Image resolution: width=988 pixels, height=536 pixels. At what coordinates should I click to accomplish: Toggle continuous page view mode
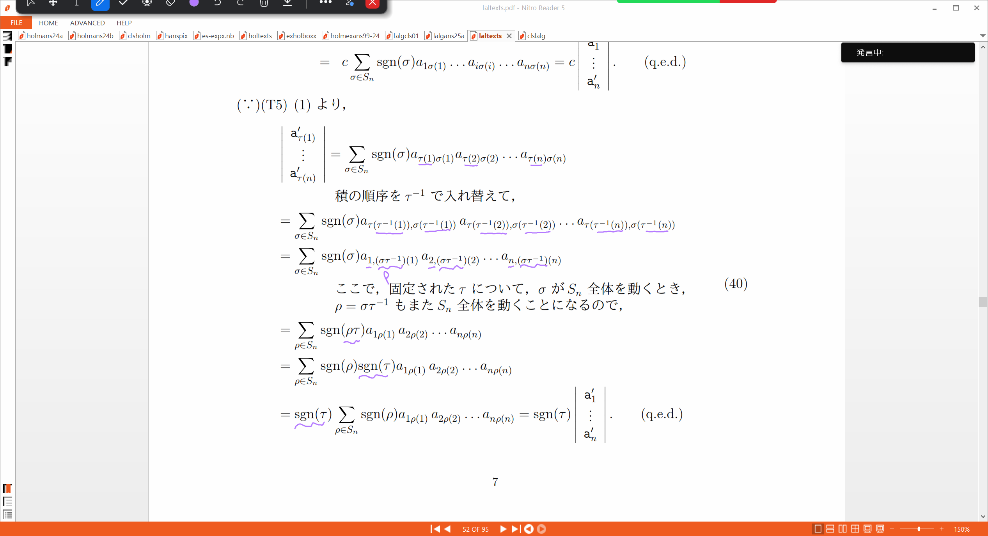pos(830,529)
